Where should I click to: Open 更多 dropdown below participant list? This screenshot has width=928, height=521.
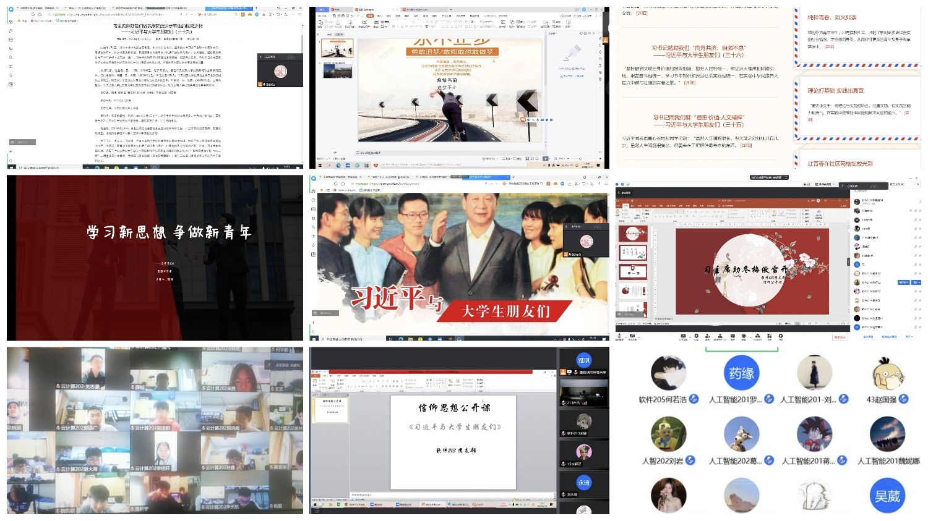click(908, 337)
